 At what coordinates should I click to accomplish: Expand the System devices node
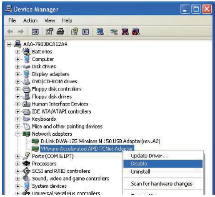(17, 186)
